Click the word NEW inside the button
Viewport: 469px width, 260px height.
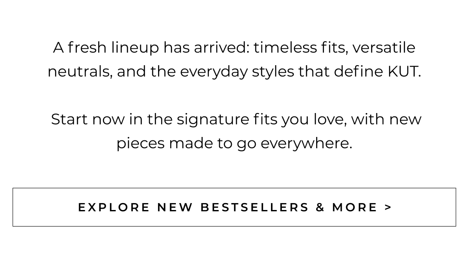point(175,207)
